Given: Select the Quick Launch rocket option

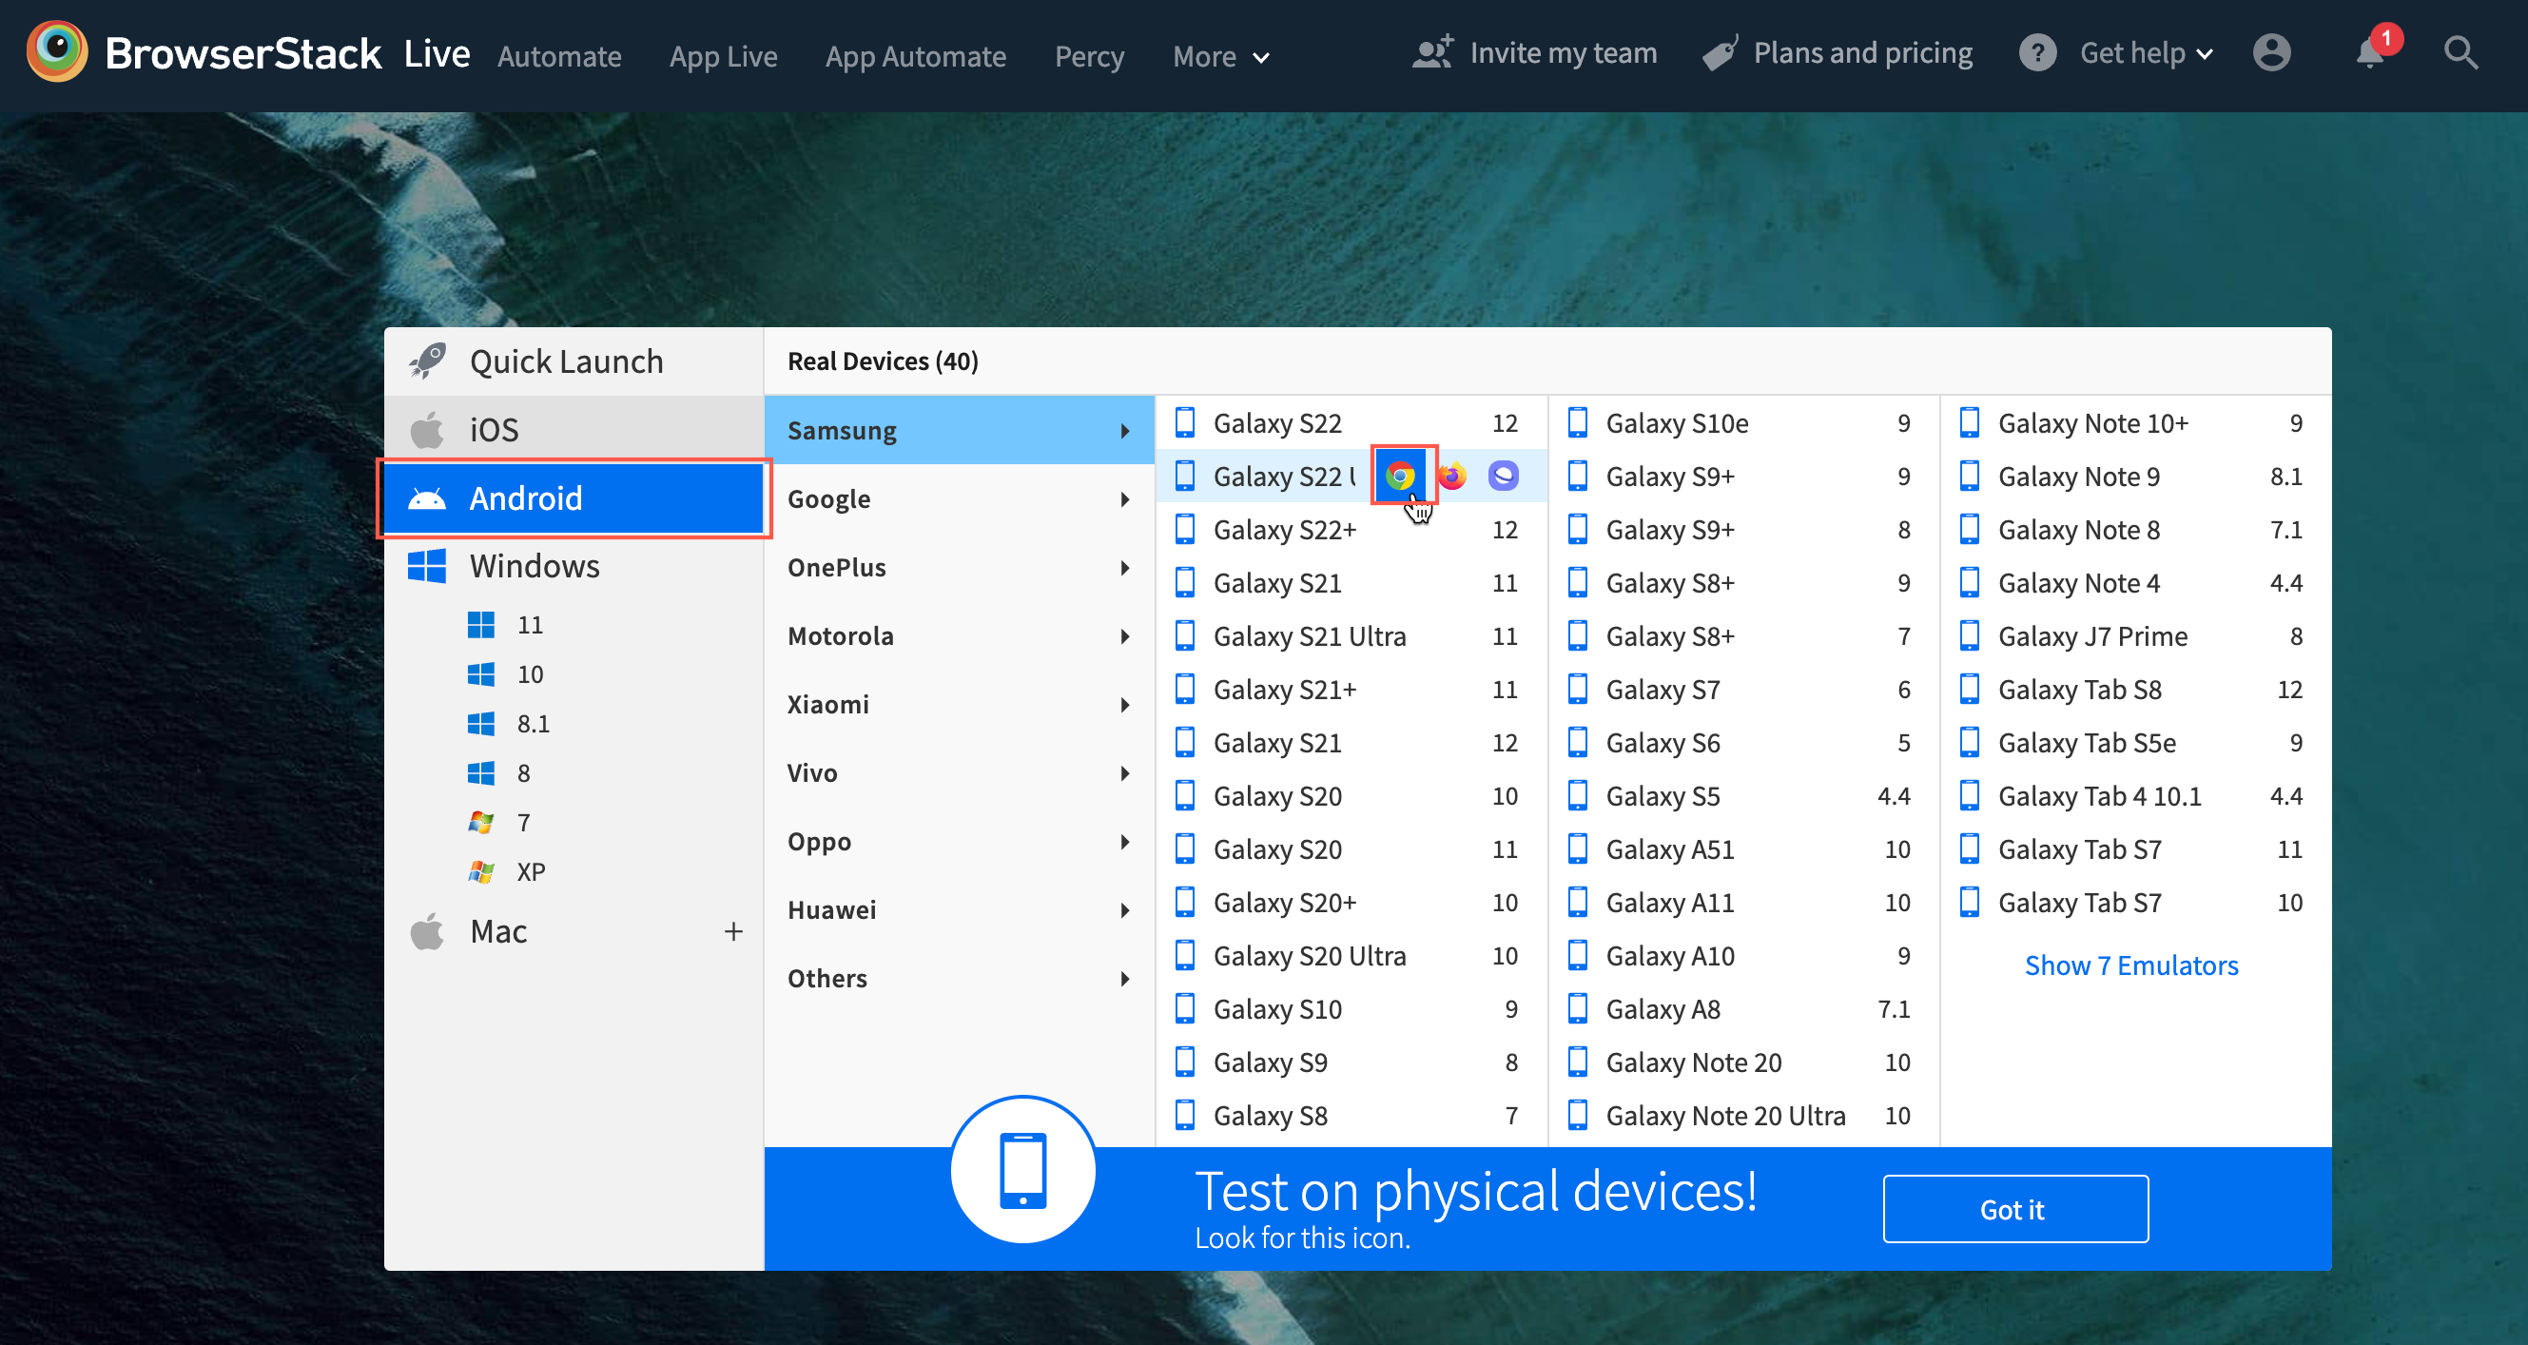Looking at the screenshot, I should click(x=566, y=361).
